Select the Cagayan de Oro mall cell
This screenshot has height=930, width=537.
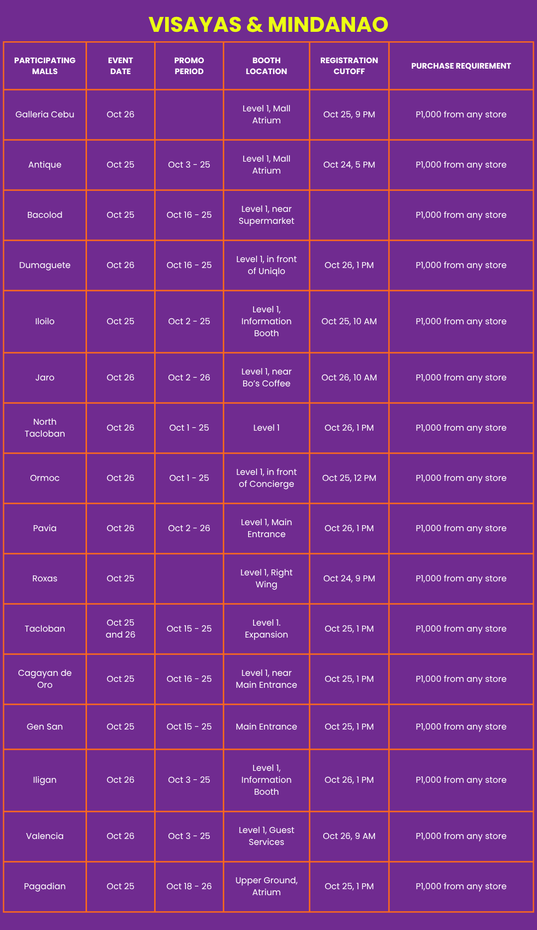coord(45,679)
